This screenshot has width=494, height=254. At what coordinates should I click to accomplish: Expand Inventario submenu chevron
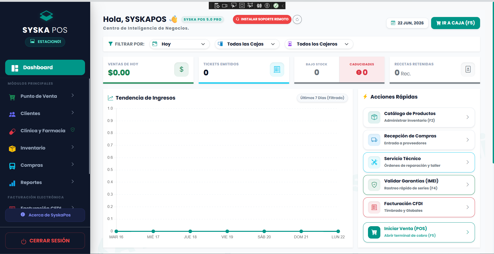point(73,147)
